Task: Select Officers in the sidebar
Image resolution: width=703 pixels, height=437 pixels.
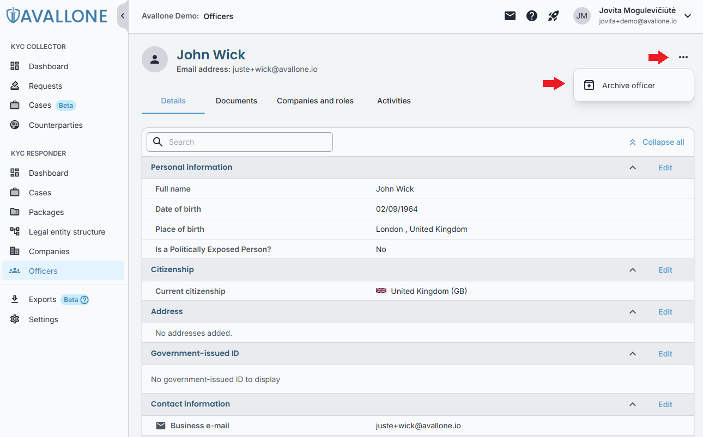Action: (63, 271)
